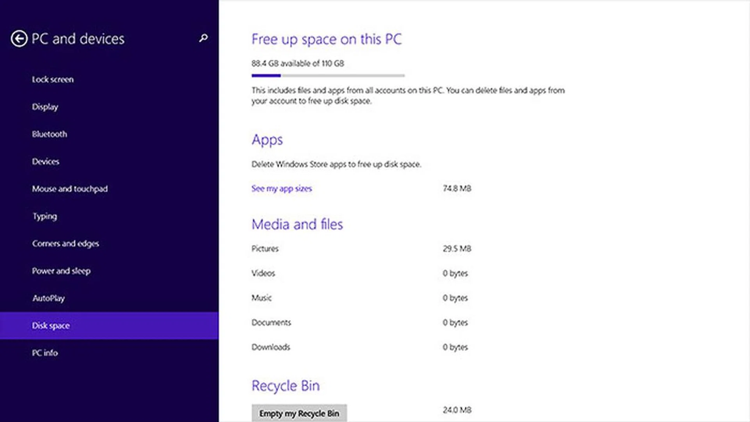Select Lock screen in the sidebar

53,79
